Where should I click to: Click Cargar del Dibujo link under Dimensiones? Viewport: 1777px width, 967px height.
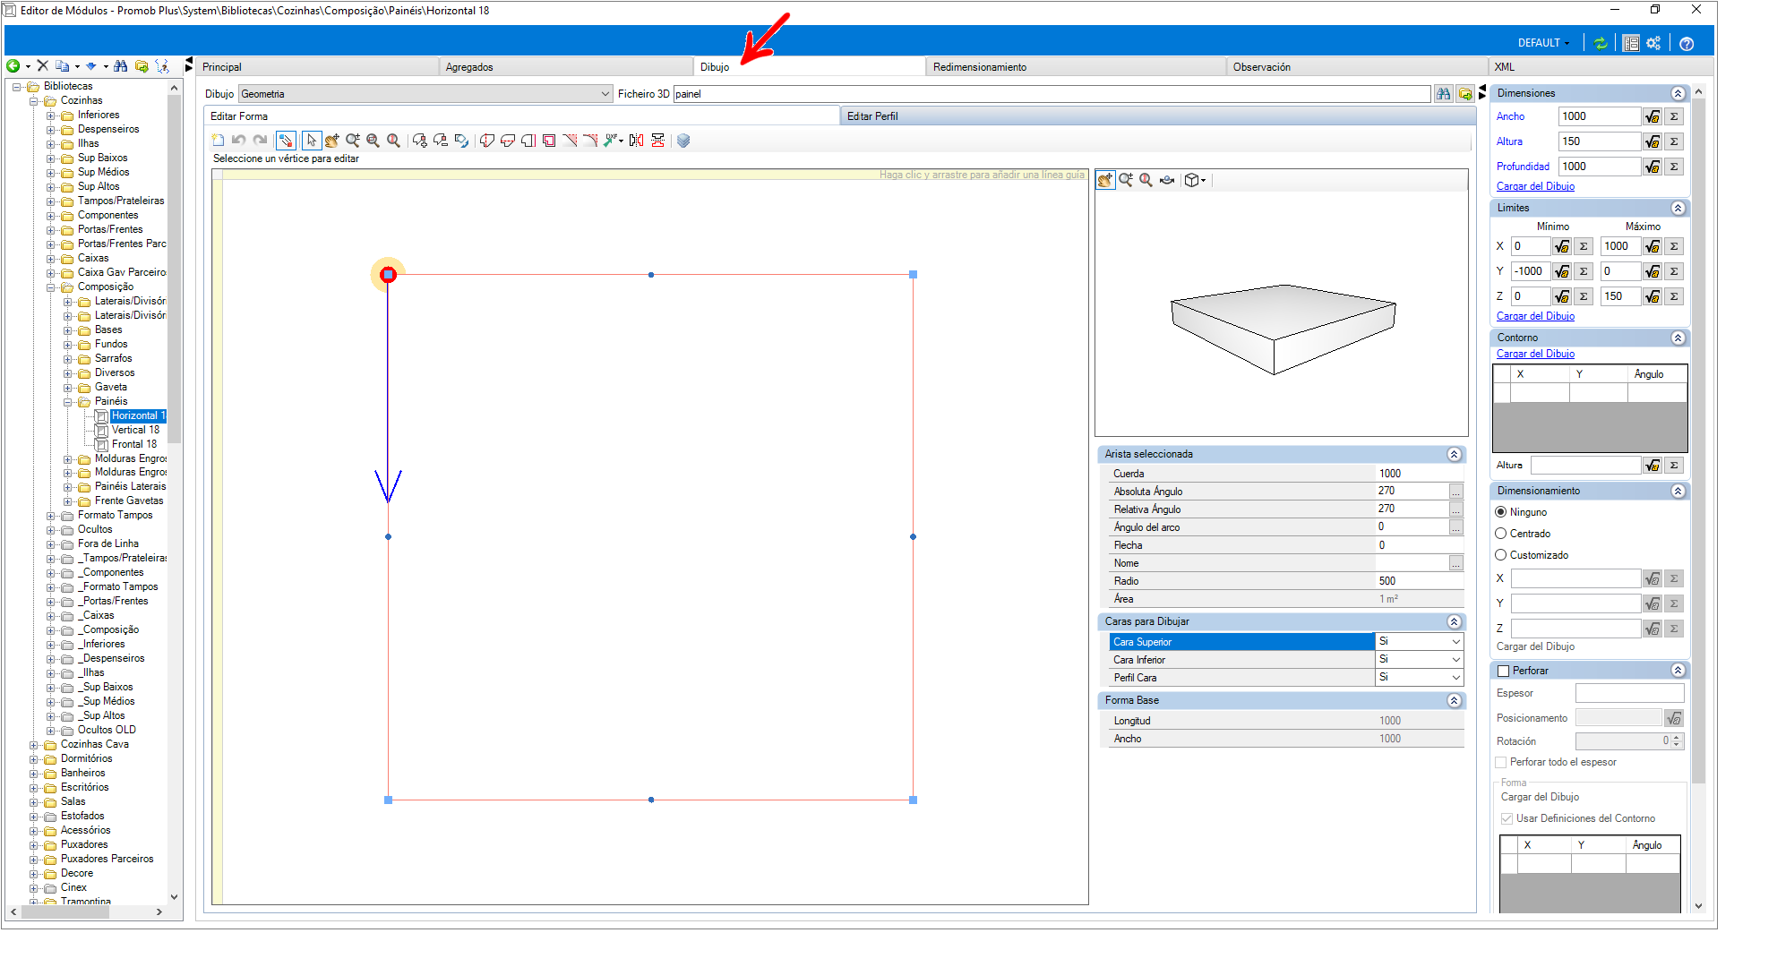pos(1535,186)
